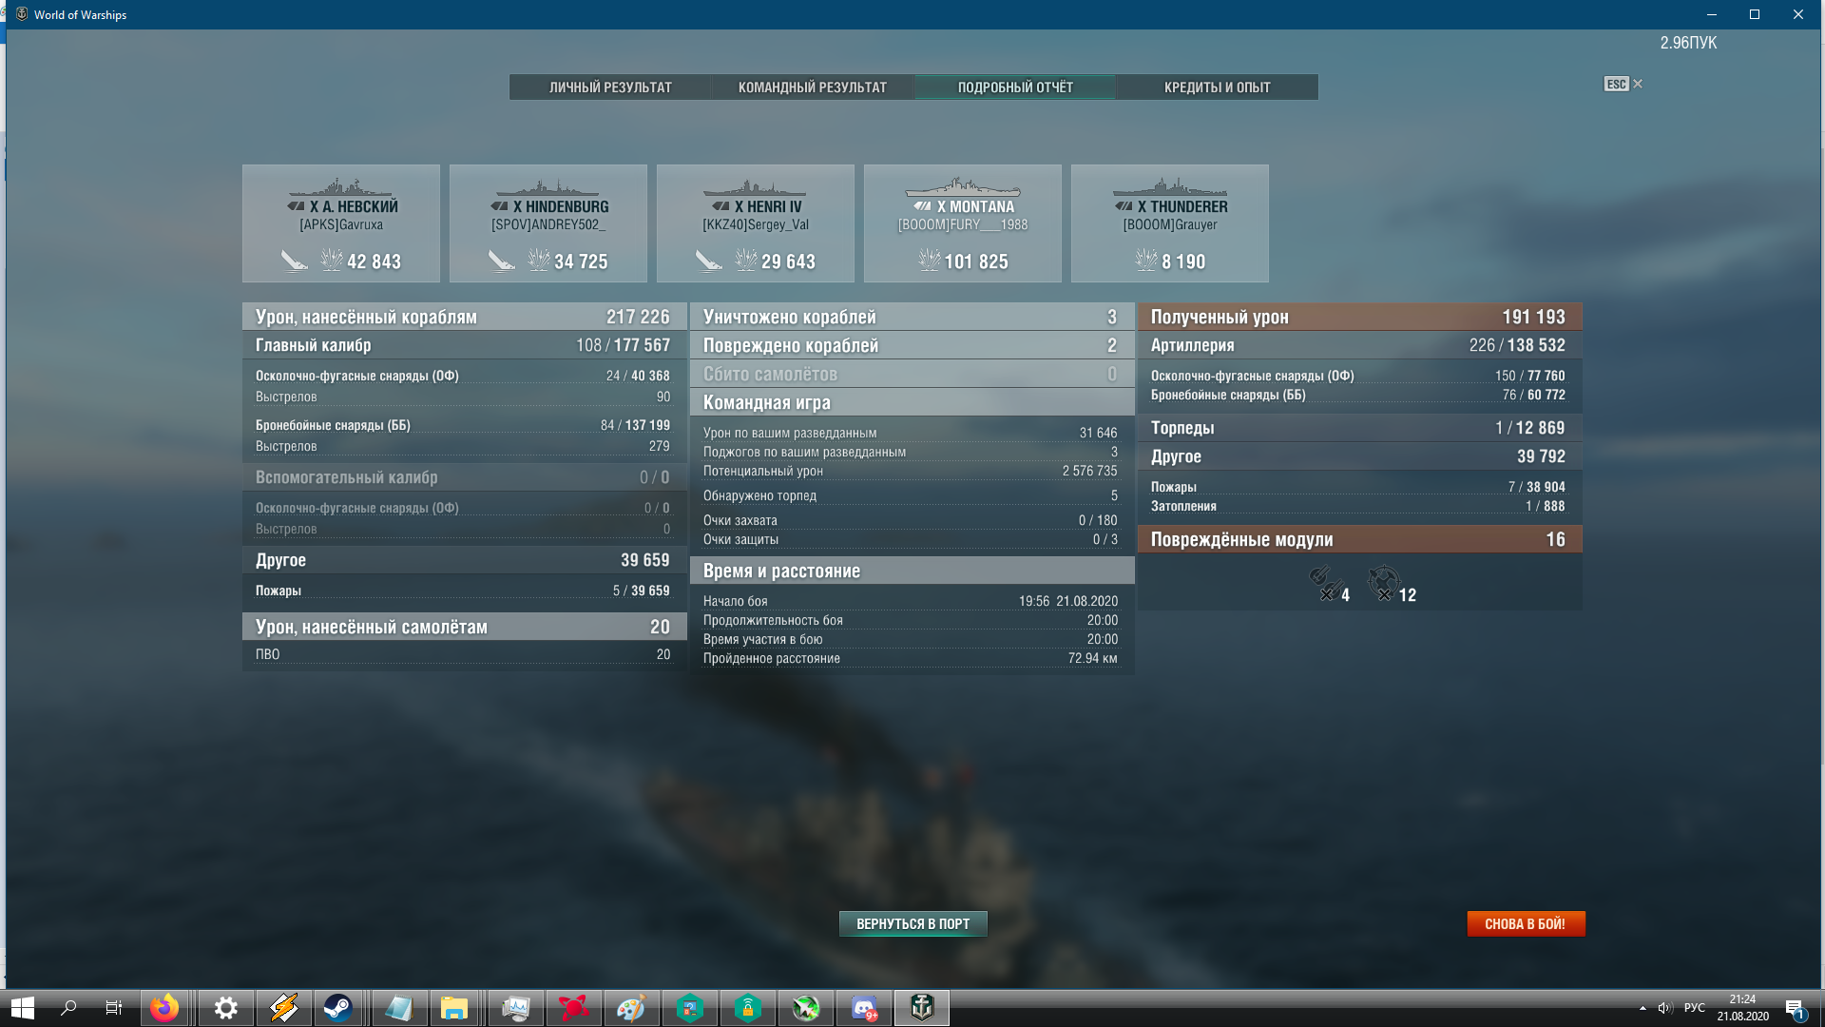The width and height of the screenshot is (1825, 1027).
Task: Select the ПОДРОБНЫЙ ОТЧЁТ tab
Action: (x=1015, y=87)
